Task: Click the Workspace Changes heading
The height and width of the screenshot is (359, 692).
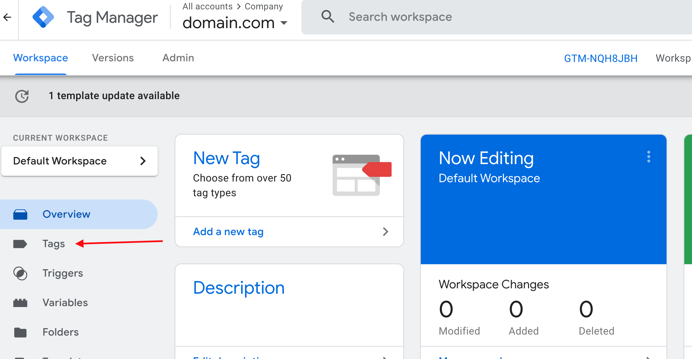Action: [494, 284]
